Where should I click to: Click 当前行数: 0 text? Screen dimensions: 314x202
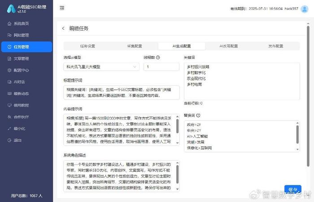pyautogui.click(x=193, y=103)
